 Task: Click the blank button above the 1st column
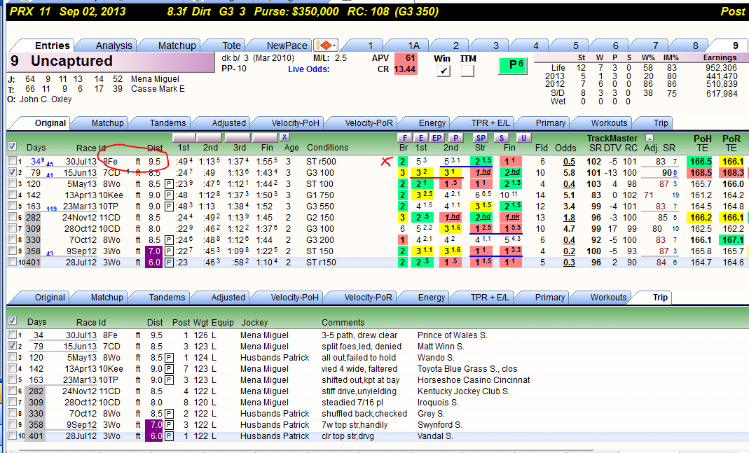point(184,138)
